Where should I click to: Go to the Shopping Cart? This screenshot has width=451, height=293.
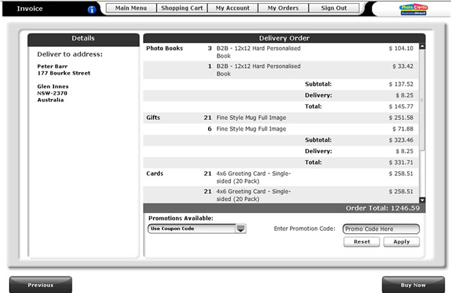coord(182,8)
